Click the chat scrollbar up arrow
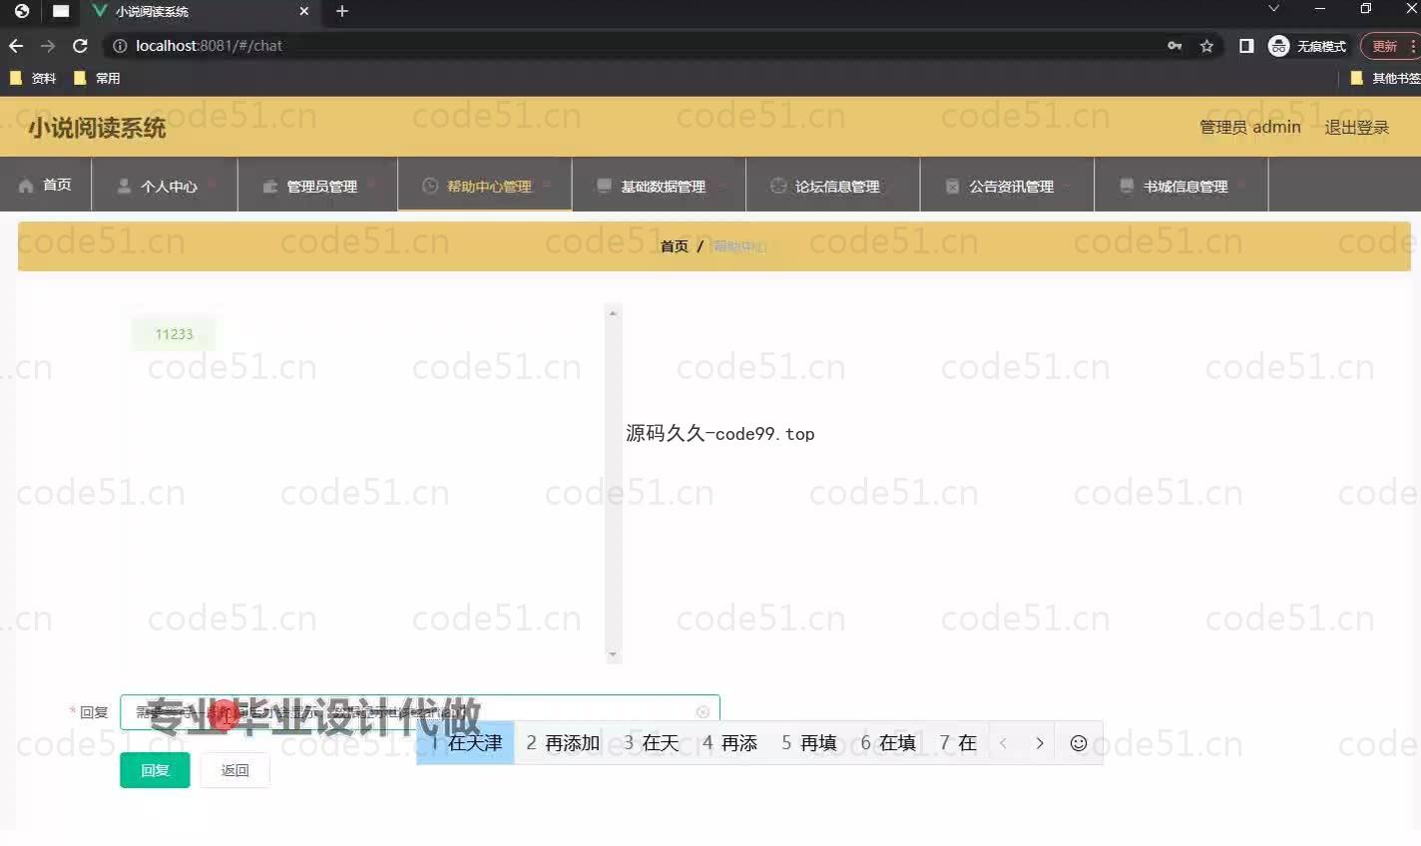 pyautogui.click(x=613, y=313)
